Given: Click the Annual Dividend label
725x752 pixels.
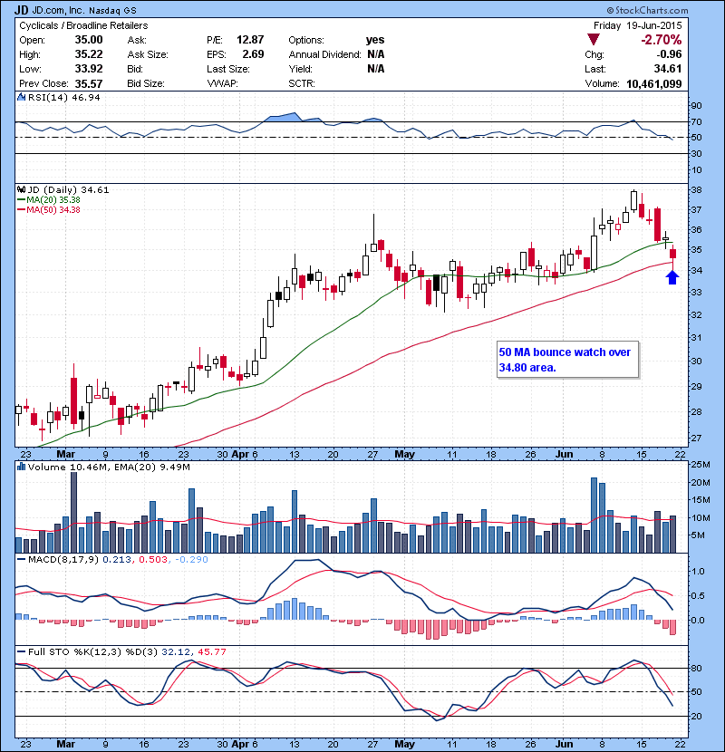Looking at the screenshot, I should click(x=324, y=54).
